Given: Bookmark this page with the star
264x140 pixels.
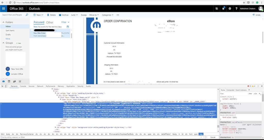Looking at the screenshot, I should pyautogui.click(x=244, y=3).
